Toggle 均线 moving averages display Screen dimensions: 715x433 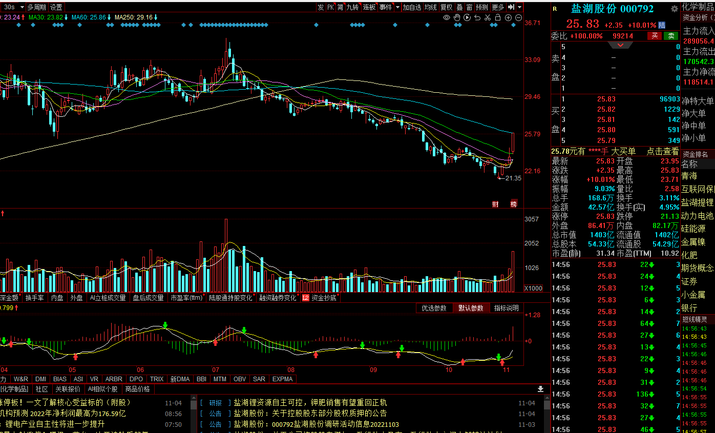coord(431,7)
